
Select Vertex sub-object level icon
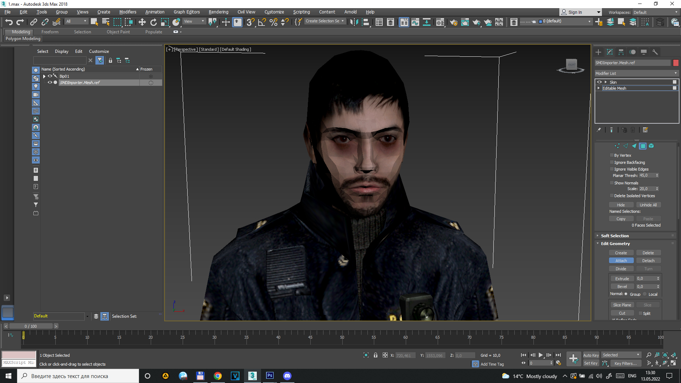click(617, 146)
